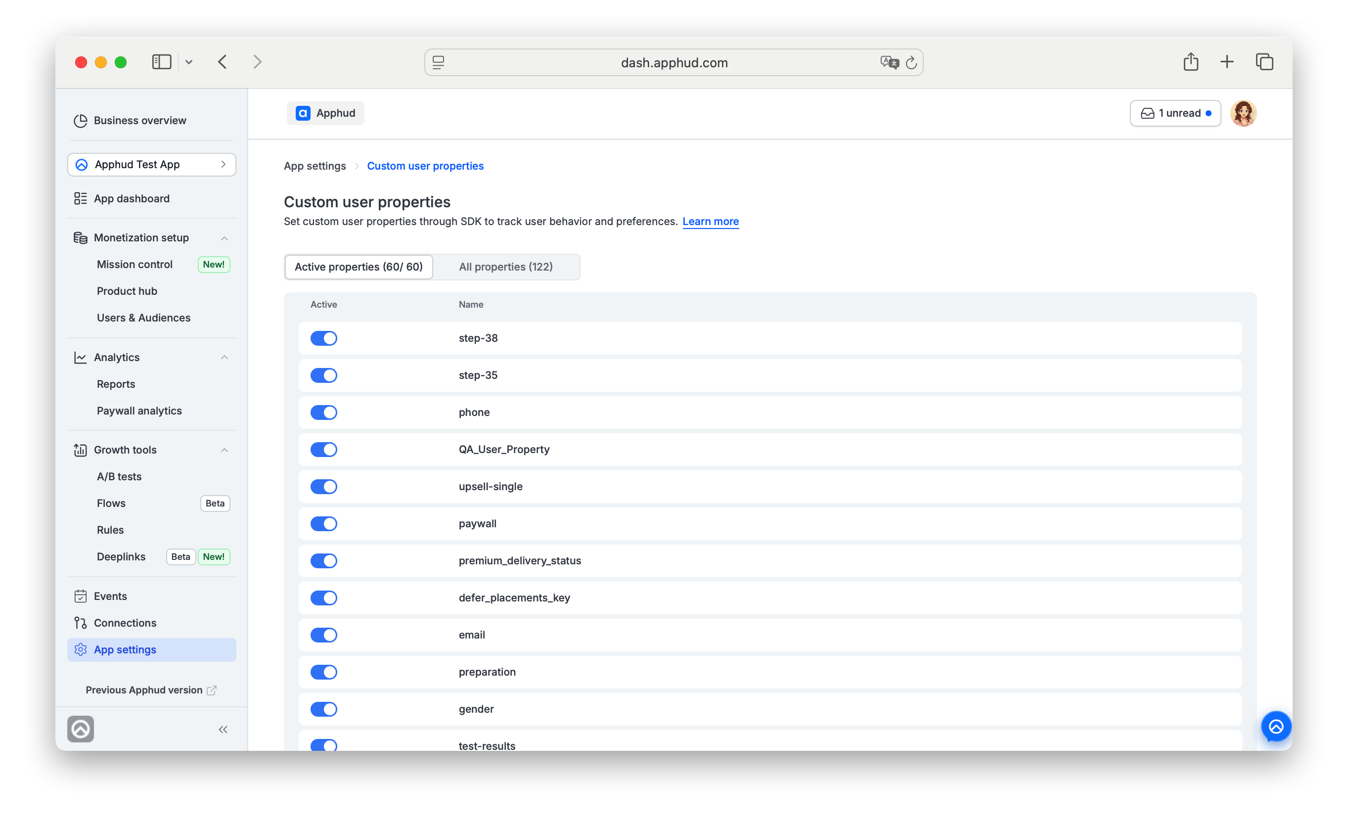Open Paywall analytics page

[139, 411]
